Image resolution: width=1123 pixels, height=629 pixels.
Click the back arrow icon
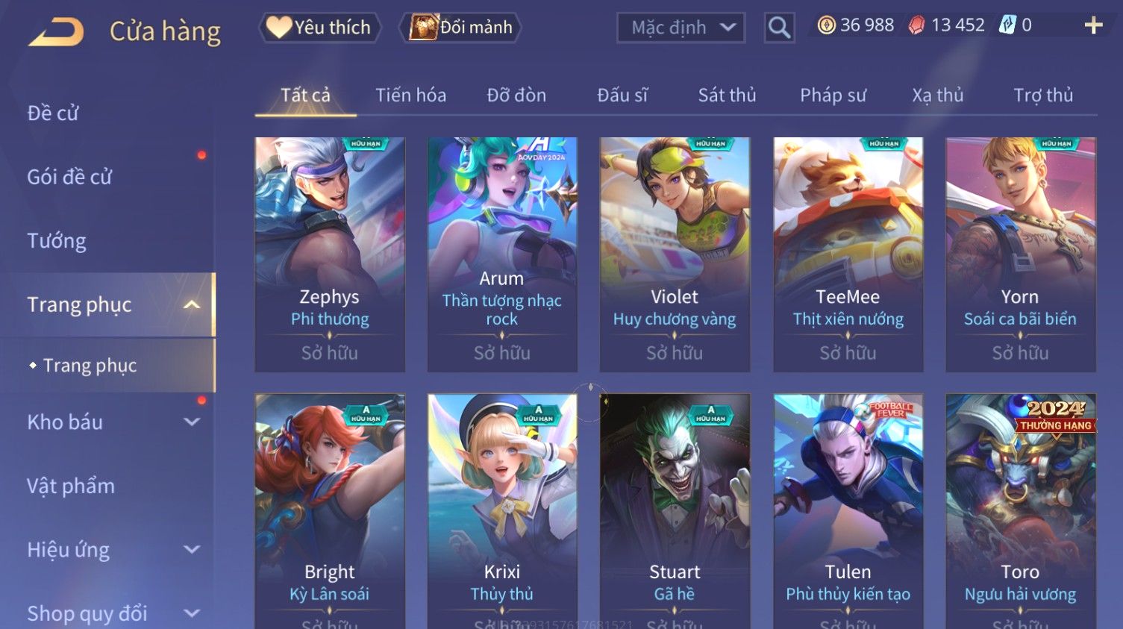coord(56,32)
